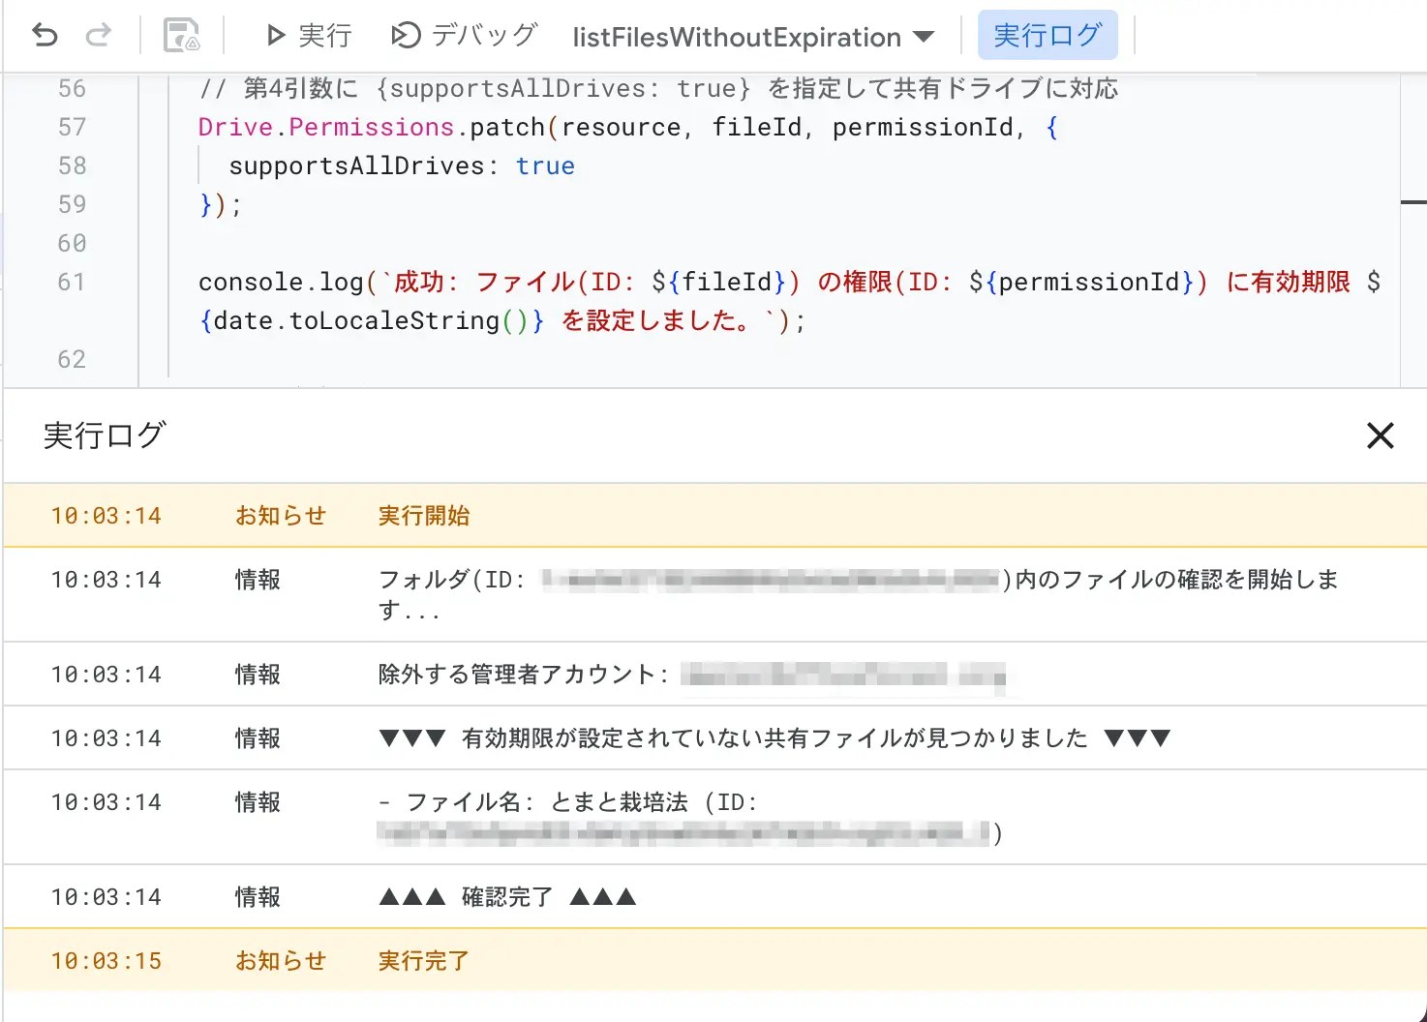Run the selected function with 実行
1427x1022 pixels.
click(x=309, y=36)
